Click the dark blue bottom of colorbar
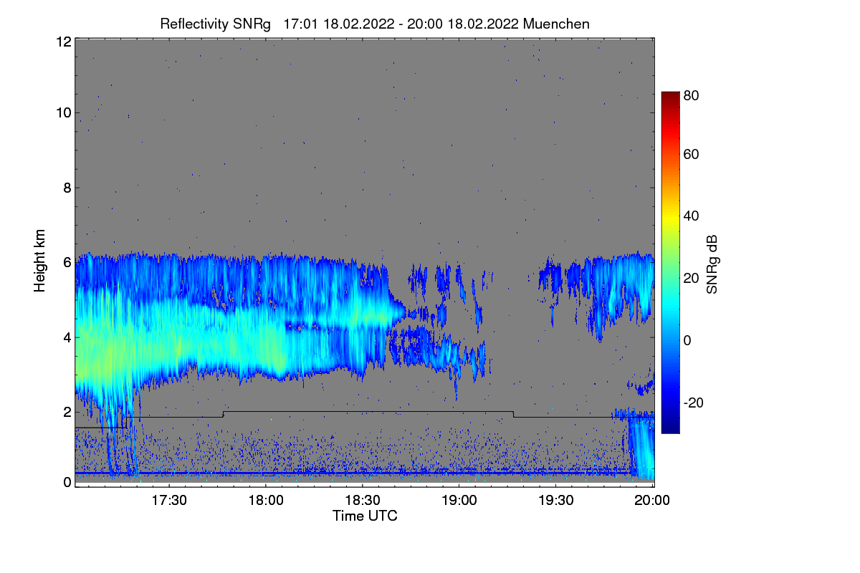860x573 pixels. pos(669,426)
